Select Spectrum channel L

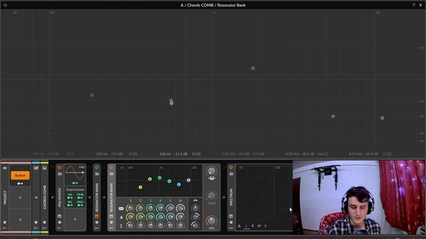click(246, 226)
